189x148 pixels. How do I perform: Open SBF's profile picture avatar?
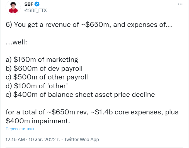tap(12, 7)
